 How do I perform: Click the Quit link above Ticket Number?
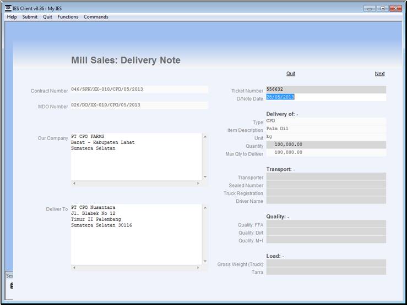[x=291, y=74]
